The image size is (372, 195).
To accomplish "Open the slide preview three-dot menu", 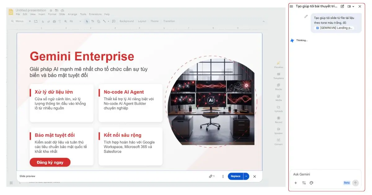I will [223, 176].
